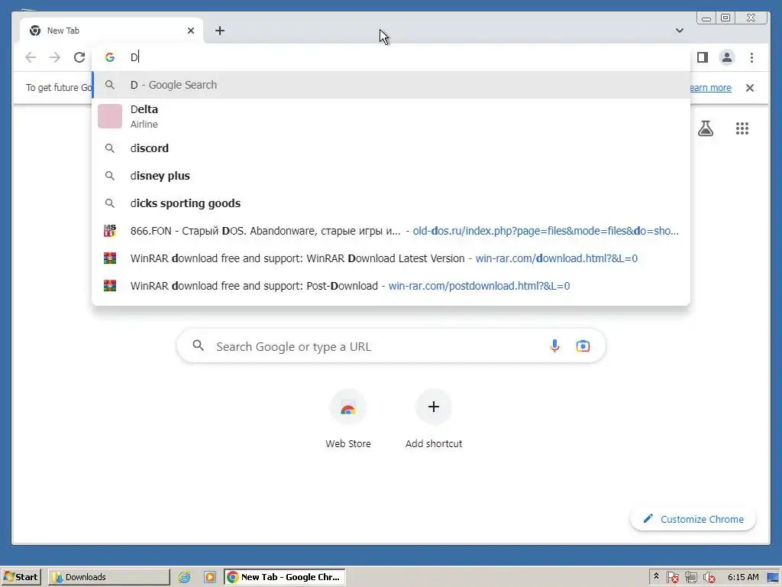Viewport: 782px width, 587px height.
Task: Open Chrome's three-dot menu
Action: (751, 57)
